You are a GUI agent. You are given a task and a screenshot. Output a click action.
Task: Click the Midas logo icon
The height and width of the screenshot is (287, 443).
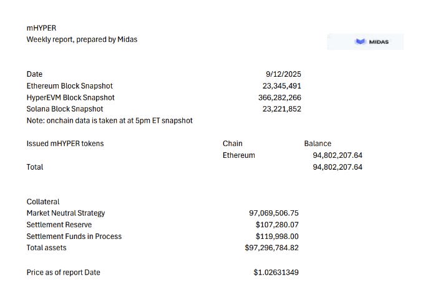click(361, 42)
